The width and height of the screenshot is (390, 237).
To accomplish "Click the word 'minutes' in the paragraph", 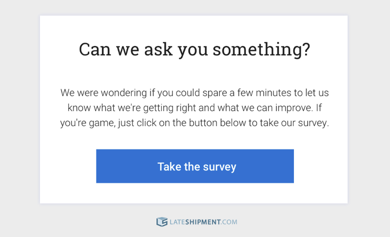I will point(273,93).
